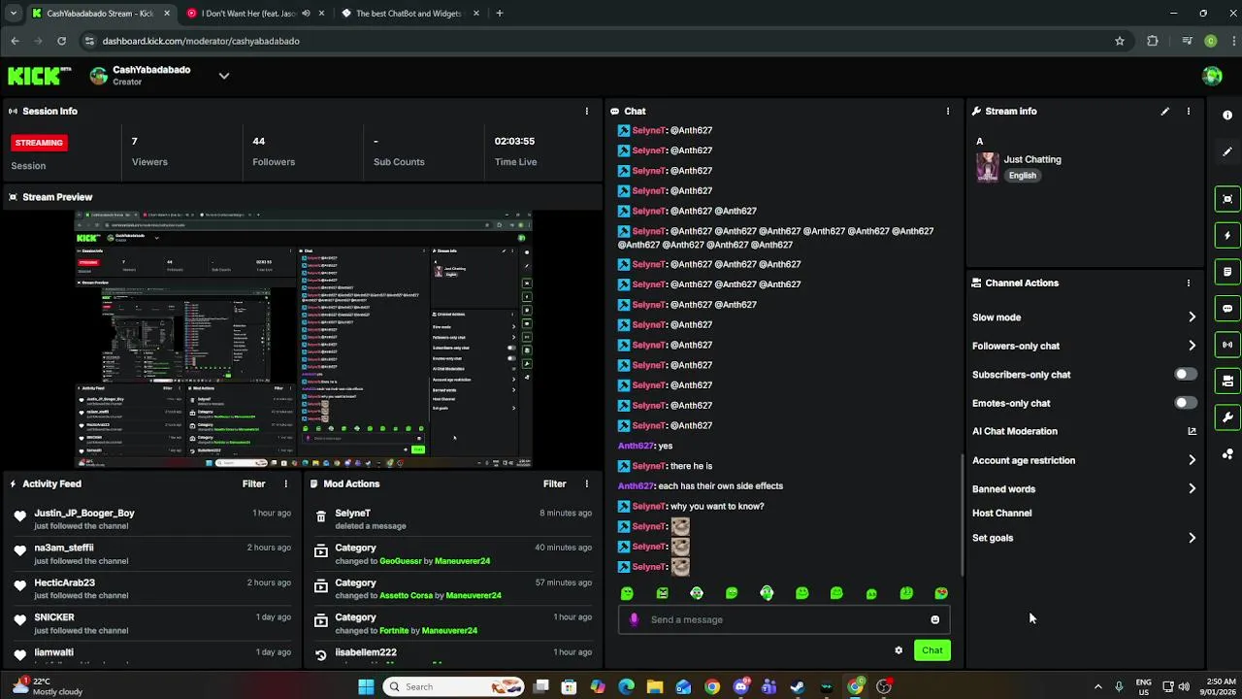Open Session Info three-dot menu
This screenshot has width=1242, height=699.
coord(586,112)
